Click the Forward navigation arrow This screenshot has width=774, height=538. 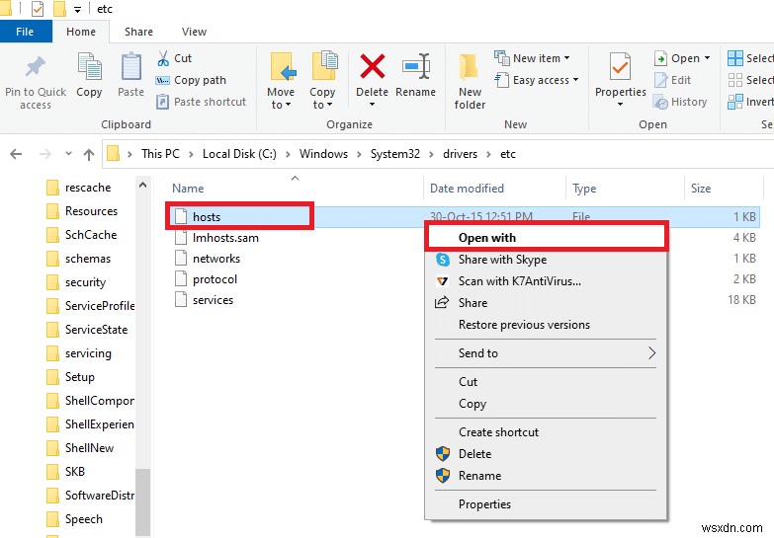44,154
